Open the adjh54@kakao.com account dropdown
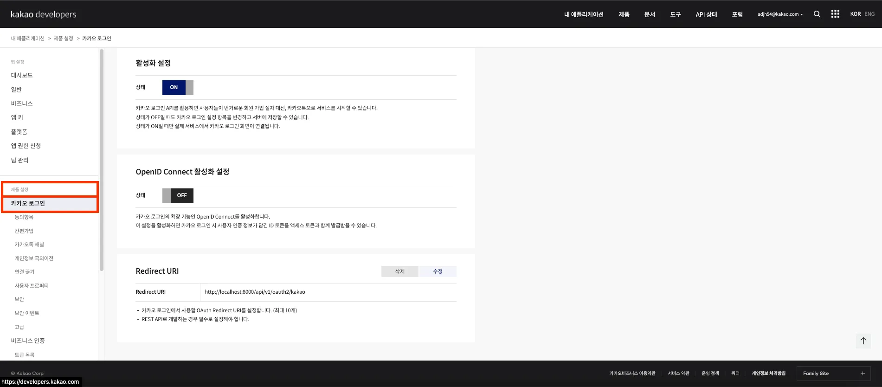Screen dimensions: 882x387 coord(780,14)
